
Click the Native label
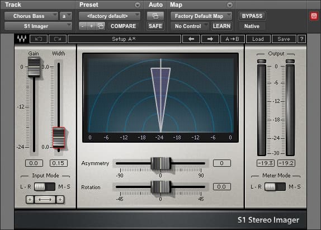pos(252,26)
